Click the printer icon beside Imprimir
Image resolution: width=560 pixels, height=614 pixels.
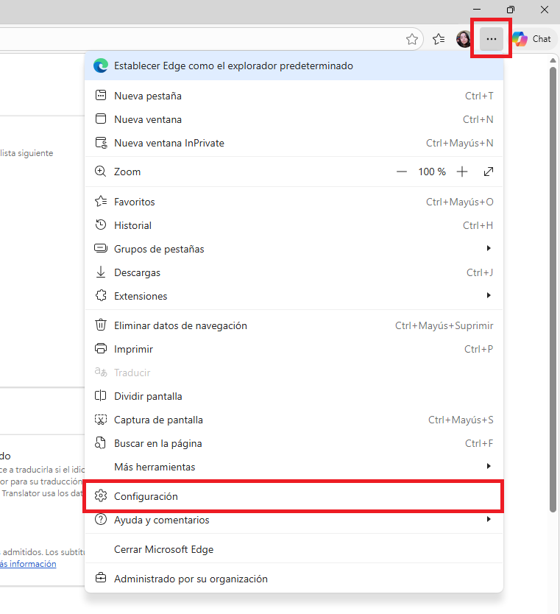(x=101, y=348)
